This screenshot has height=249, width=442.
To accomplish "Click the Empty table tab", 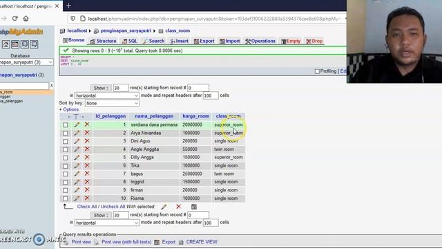I will click(291, 41).
